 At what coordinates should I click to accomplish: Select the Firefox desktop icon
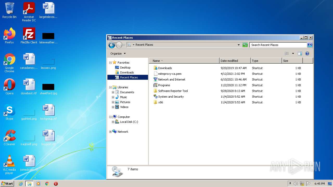coord(9,36)
